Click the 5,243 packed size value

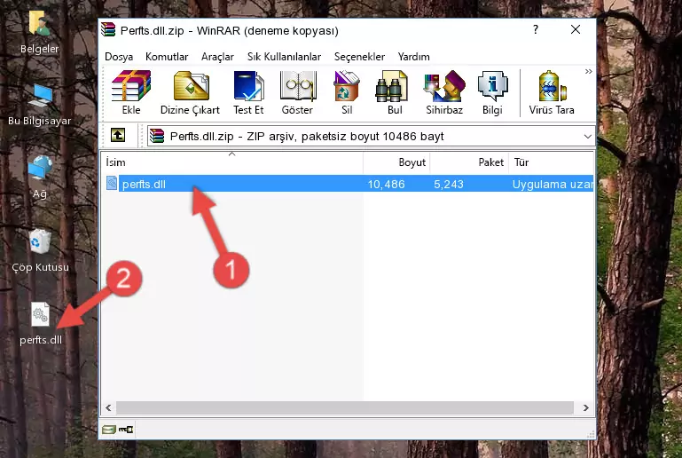(x=449, y=184)
